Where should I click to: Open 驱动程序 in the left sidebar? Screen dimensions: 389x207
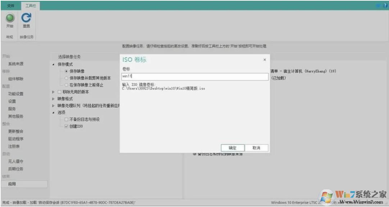click(x=16, y=139)
